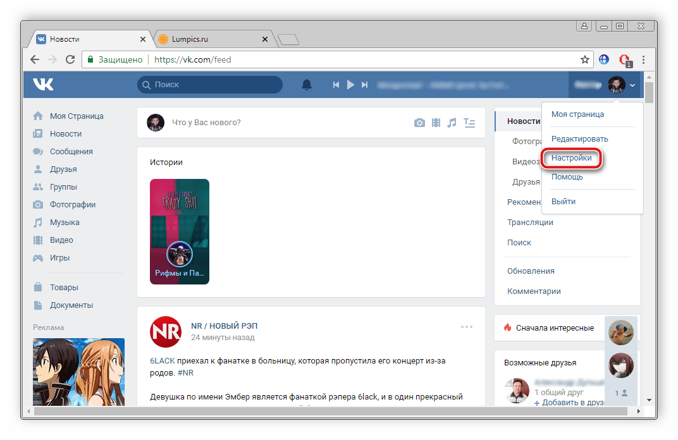Image resolution: width=678 pixels, height=440 pixels.
Task: Choose Выйти from the profile menu
Action: tap(563, 202)
